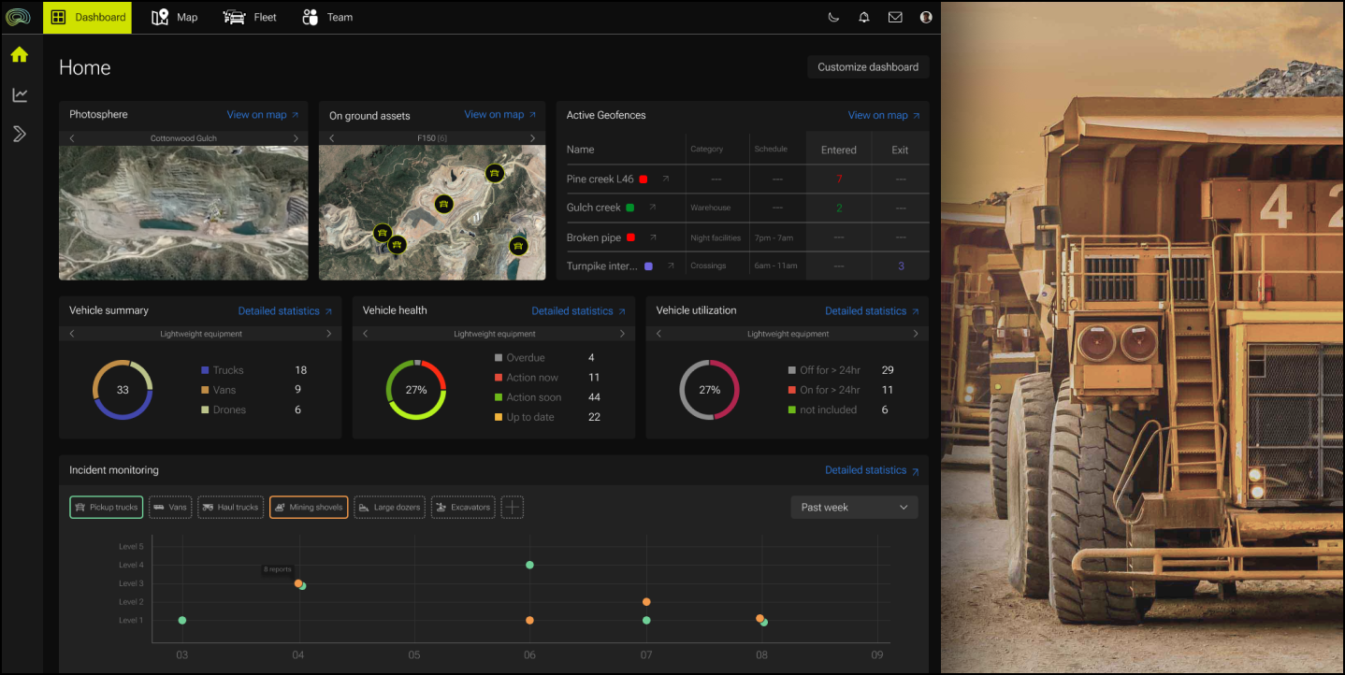Click the green Level 1 incident point on 03
Viewport: 1345px width, 675px height.
click(182, 621)
